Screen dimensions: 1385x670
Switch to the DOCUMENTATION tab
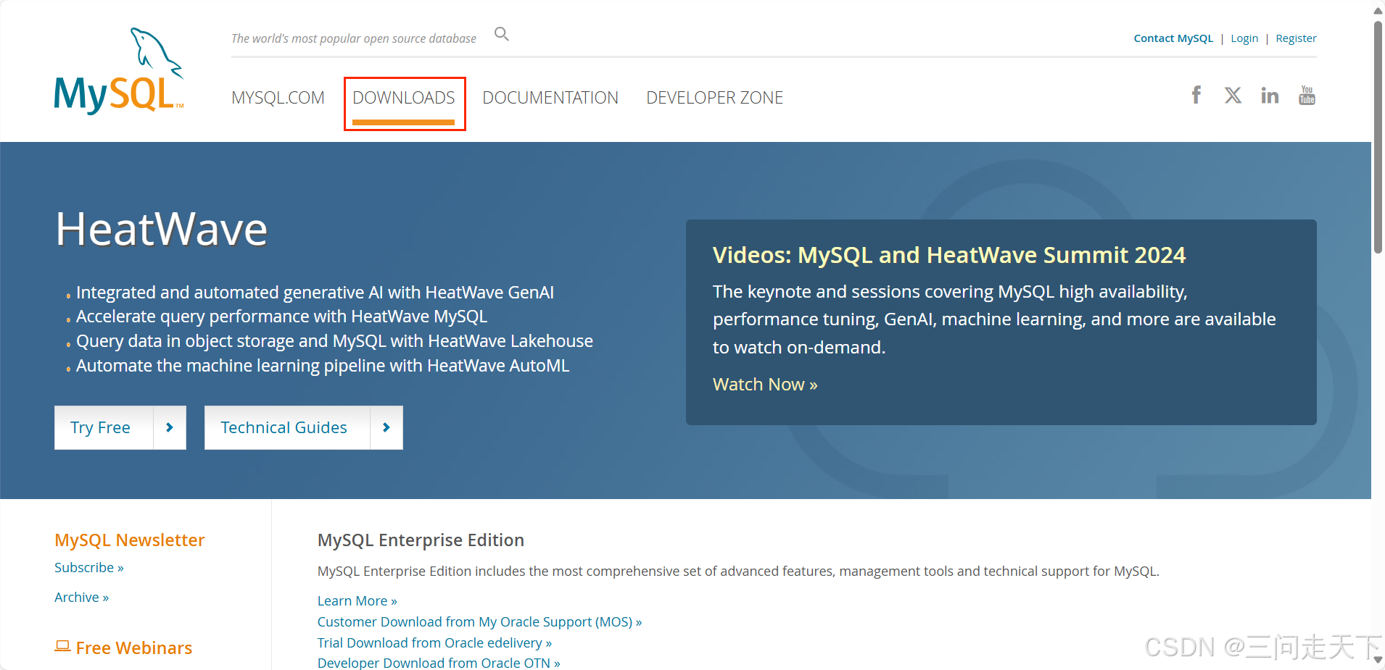click(550, 98)
